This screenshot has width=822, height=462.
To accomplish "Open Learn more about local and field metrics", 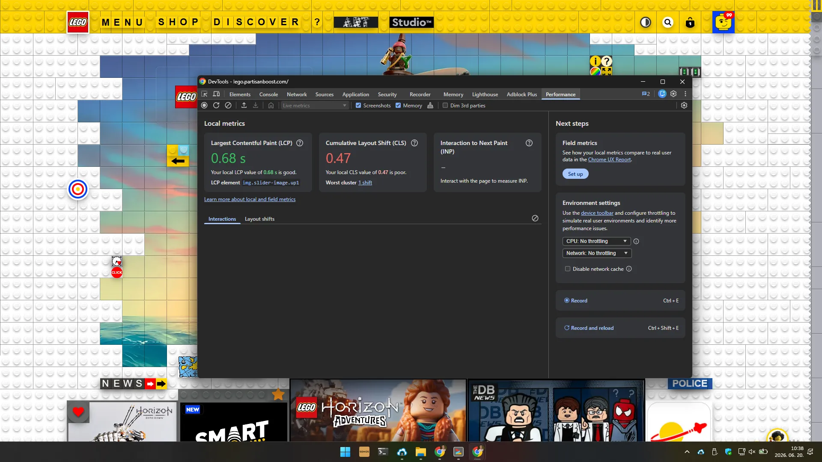I will (250, 199).
